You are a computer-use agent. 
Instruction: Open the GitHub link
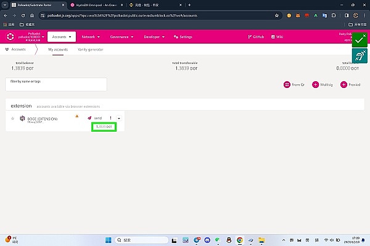[256, 37]
